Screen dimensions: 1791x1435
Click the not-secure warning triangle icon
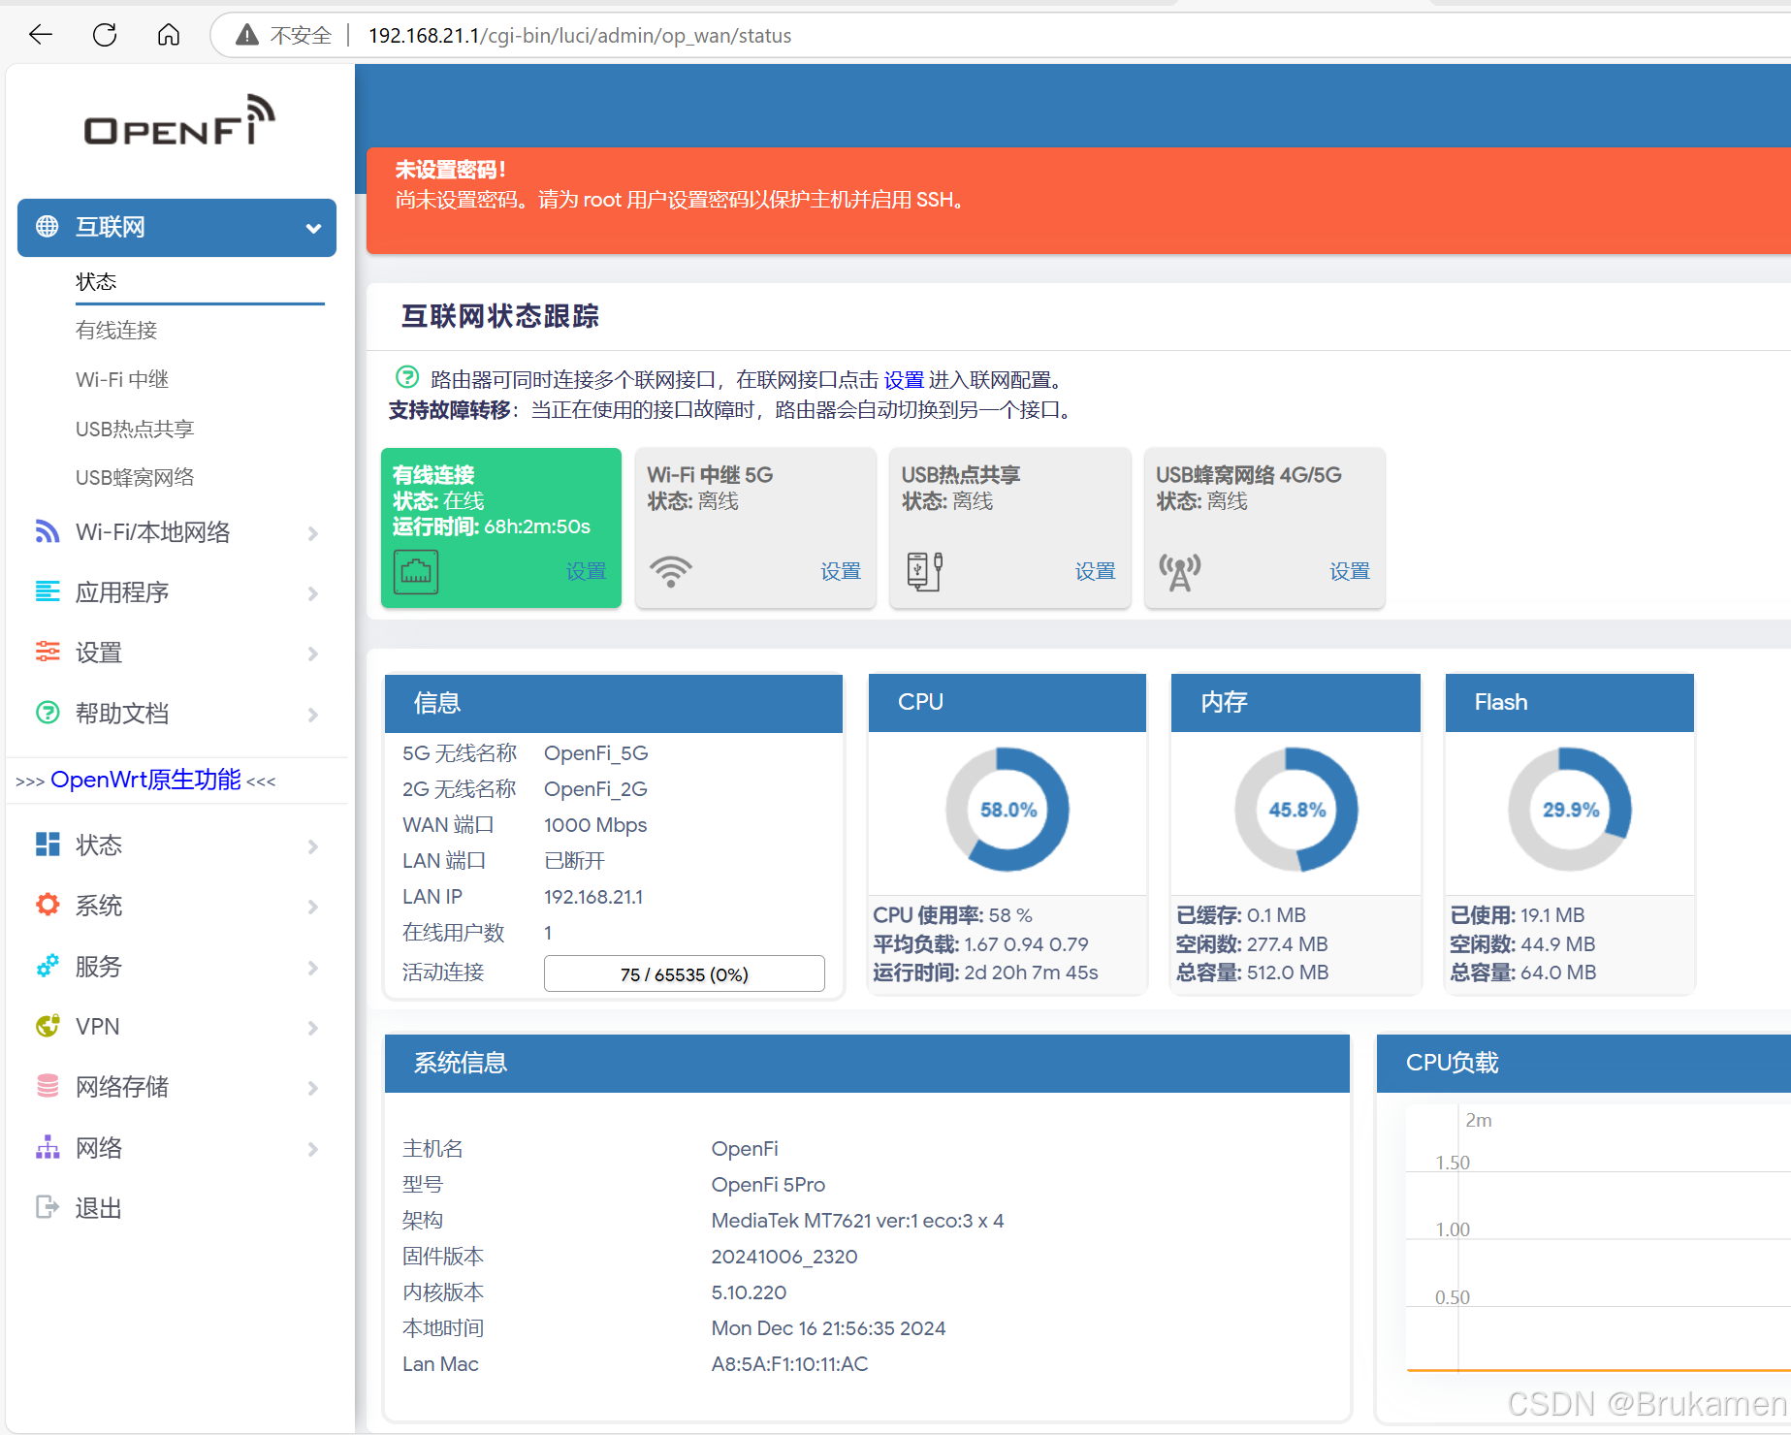(x=247, y=35)
